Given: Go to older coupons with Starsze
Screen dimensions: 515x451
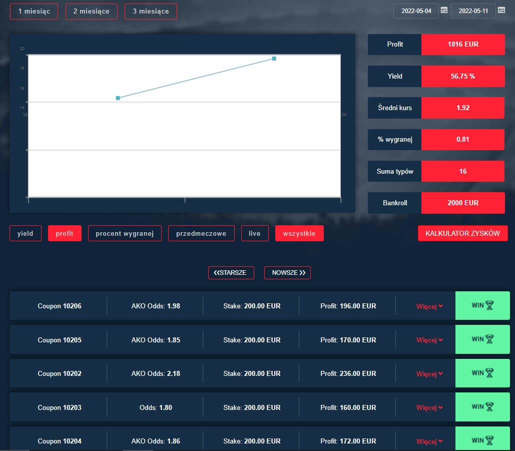Looking at the screenshot, I should (231, 273).
